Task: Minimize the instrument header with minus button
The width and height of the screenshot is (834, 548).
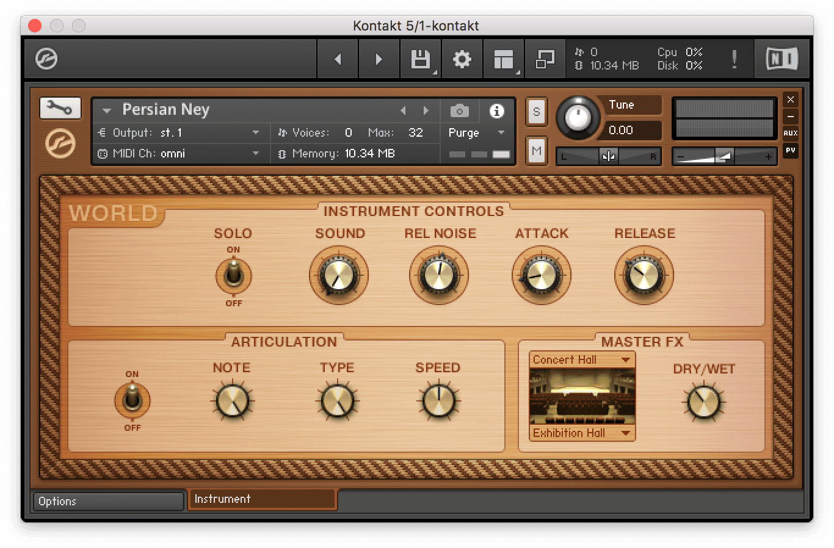Action: pos(791,116)
